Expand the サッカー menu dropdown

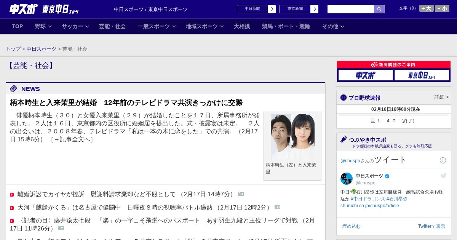[75, 26]
